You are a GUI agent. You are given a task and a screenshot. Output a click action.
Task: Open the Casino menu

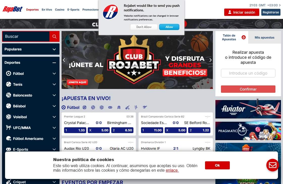[60, 10]
